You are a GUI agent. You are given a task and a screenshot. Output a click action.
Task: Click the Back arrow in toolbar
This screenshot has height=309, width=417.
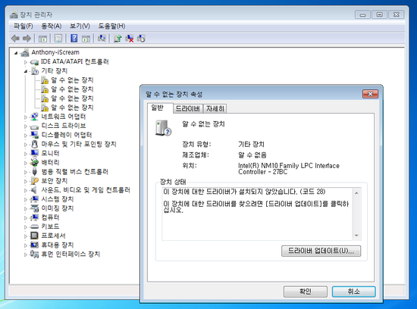pos(15,39)
